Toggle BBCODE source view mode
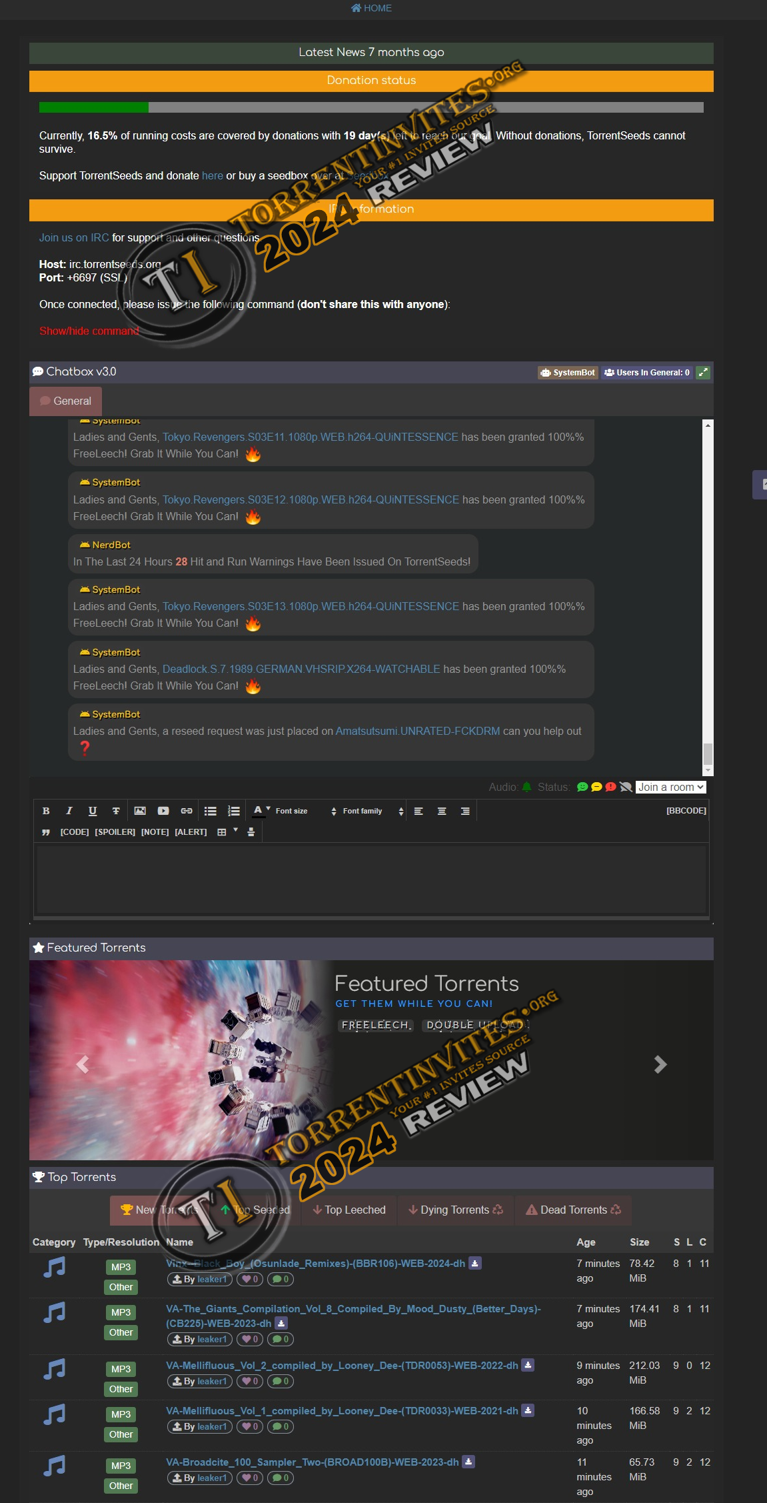 [686, 811]
